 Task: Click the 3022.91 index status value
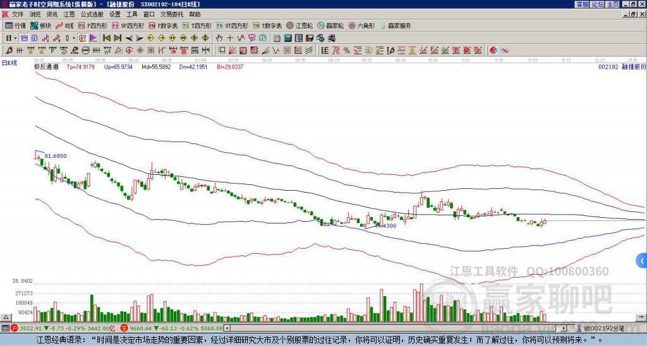(30, 328)
